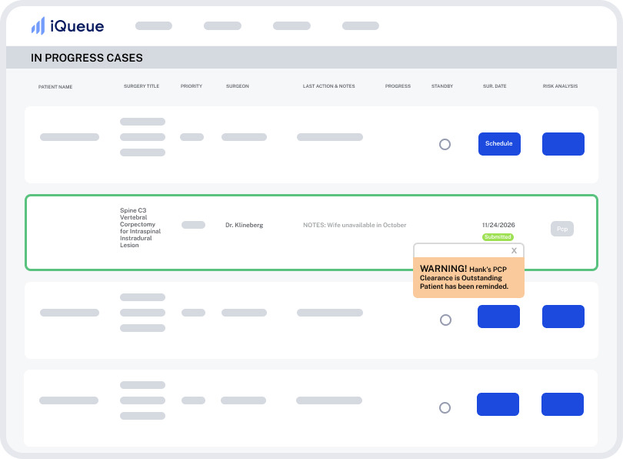623x459 pixels.
Task: Open the Pcp risk analysis button
Action: 561,229
